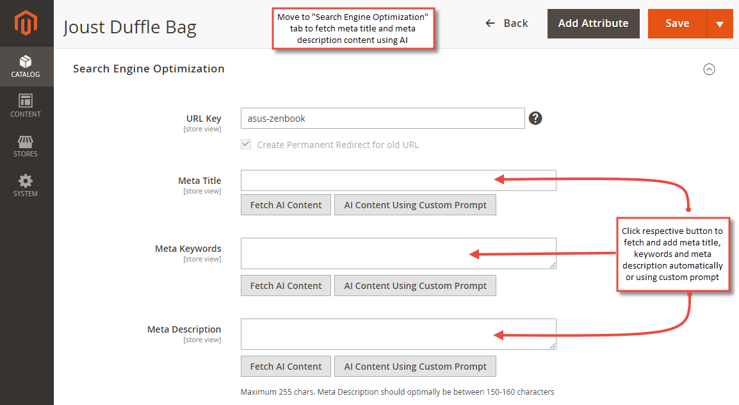Toggle Create Permanent Redirect for old URL

tap(246, 144)
